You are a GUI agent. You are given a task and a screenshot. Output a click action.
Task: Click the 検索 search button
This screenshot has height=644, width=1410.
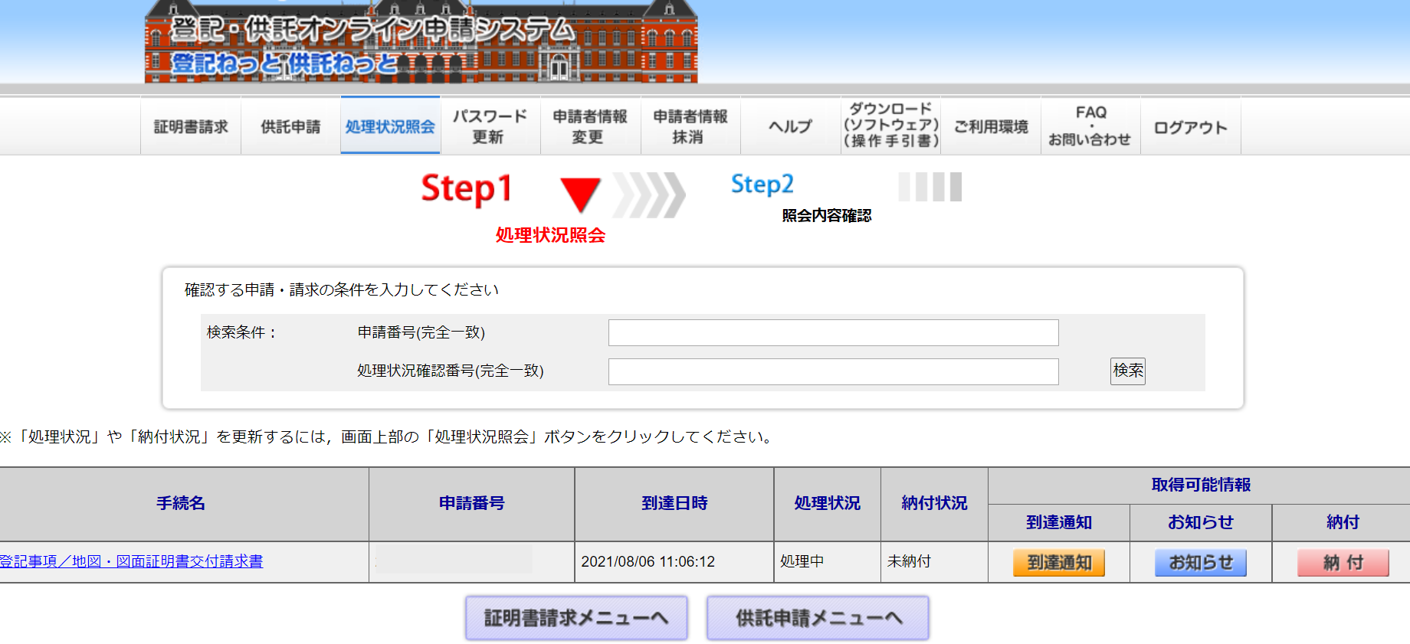(x=1127, y=371)
